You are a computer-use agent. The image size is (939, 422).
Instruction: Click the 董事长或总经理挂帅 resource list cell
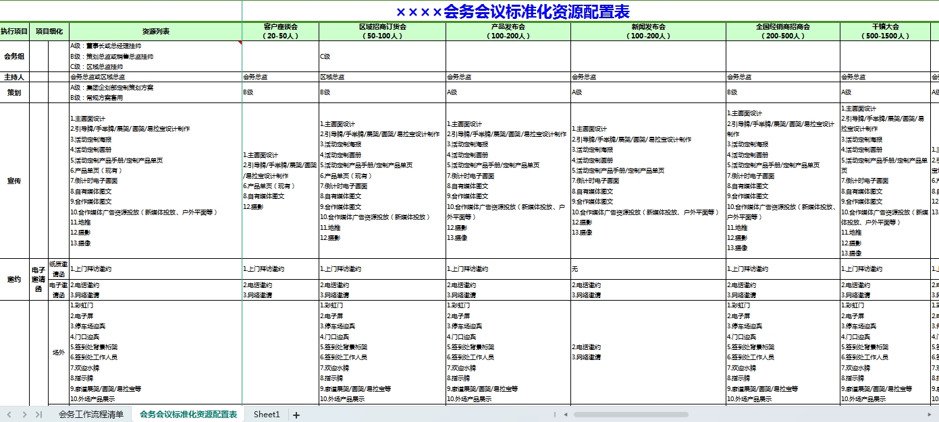pyautogui.click(x=156, y=57)
